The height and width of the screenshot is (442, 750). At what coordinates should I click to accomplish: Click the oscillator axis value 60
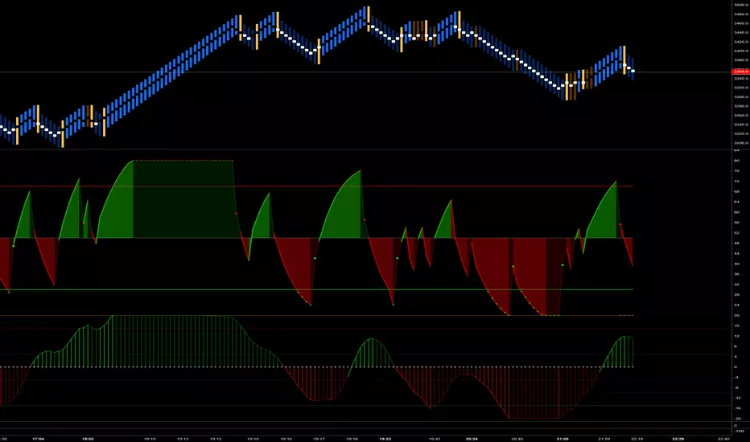click(x=736, y=212)
